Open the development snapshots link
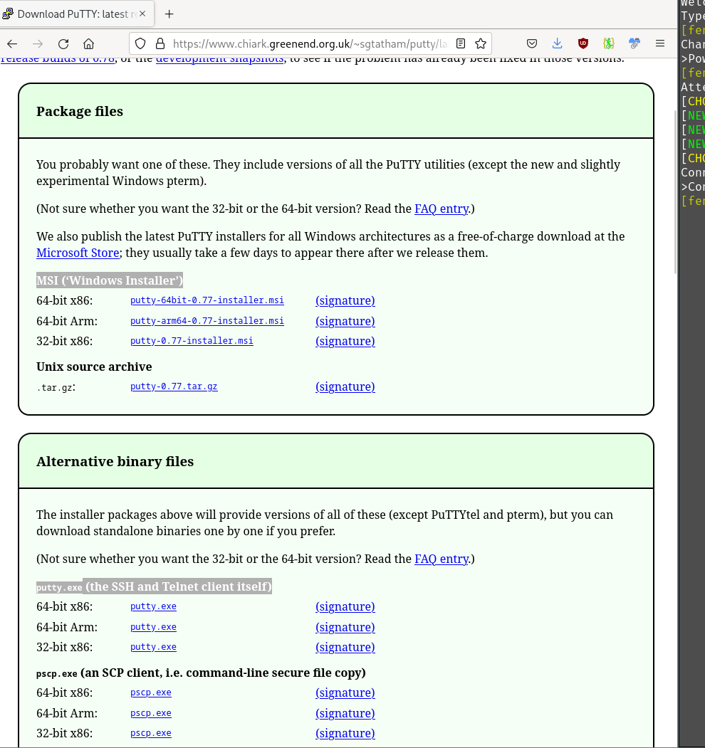The image size is (705, 748). tap(219, 59)
